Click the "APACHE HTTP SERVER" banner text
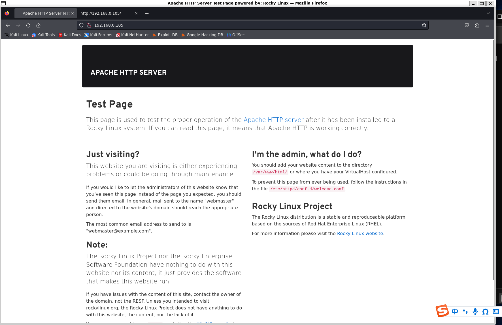This screenshot has width=502, height=325. 129,72
